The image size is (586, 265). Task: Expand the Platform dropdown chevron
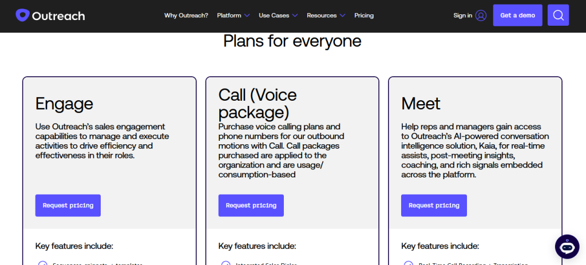coord(247,15)
